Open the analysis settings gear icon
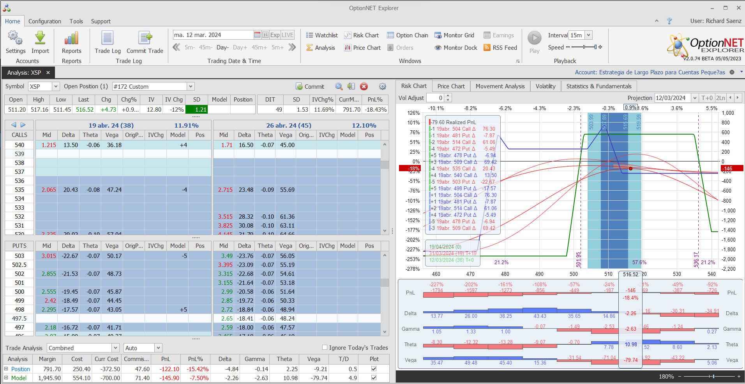Image resolution: width=745 pixels, height=384 pixels. [383, 86]
